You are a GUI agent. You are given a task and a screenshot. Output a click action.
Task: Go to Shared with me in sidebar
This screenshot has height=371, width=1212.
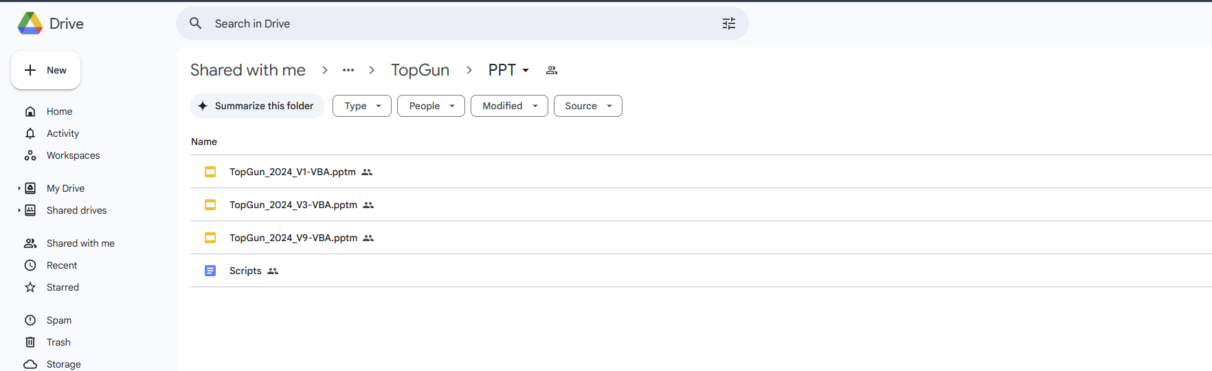coord(80,243)
